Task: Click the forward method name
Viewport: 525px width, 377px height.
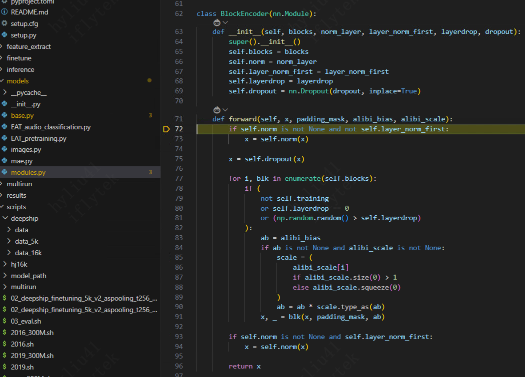Action: click(x=242, y=119)
